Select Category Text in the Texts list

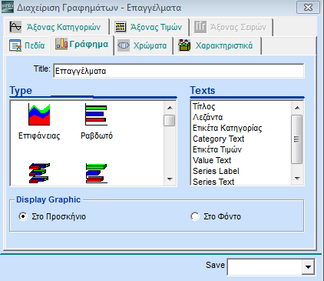click(219, 139)
